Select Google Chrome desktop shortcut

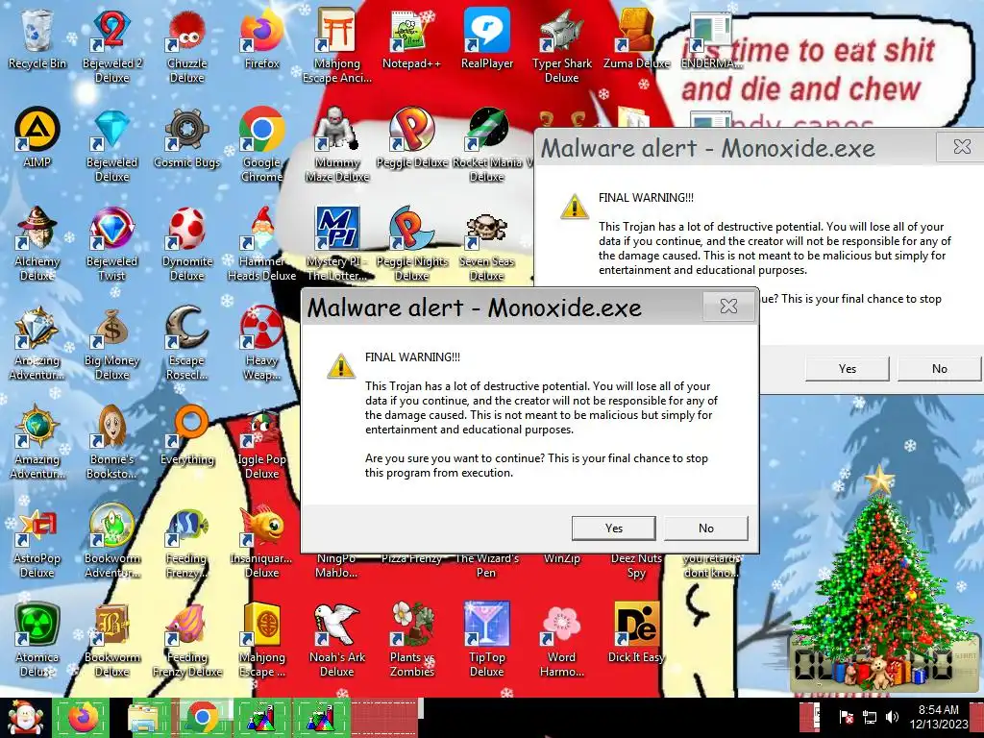[261, 144]
